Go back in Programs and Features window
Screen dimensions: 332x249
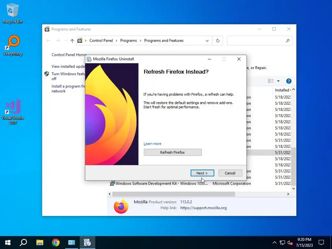tap(49, 41)
